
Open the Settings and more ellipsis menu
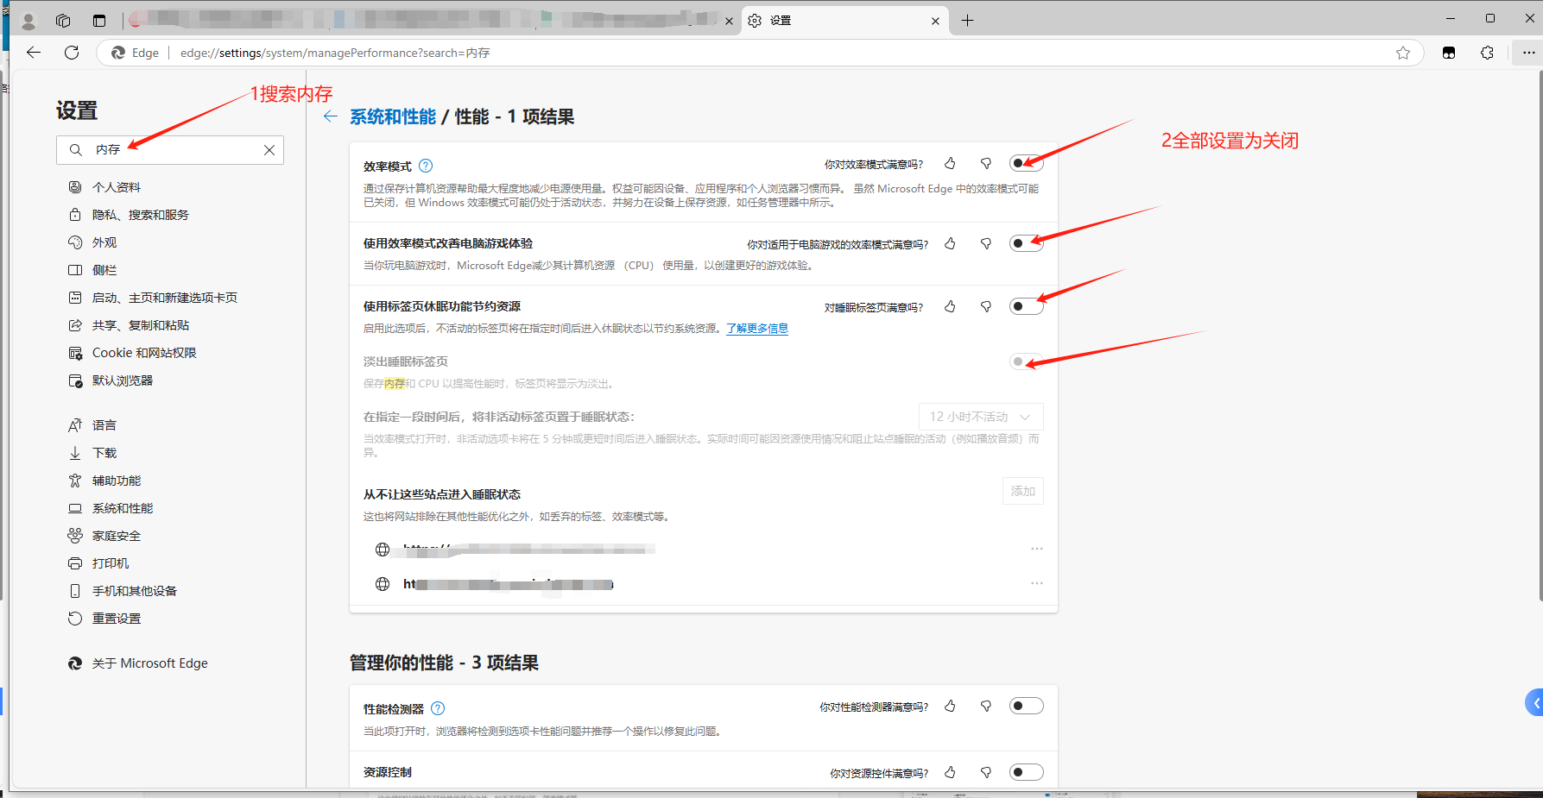1528,53
